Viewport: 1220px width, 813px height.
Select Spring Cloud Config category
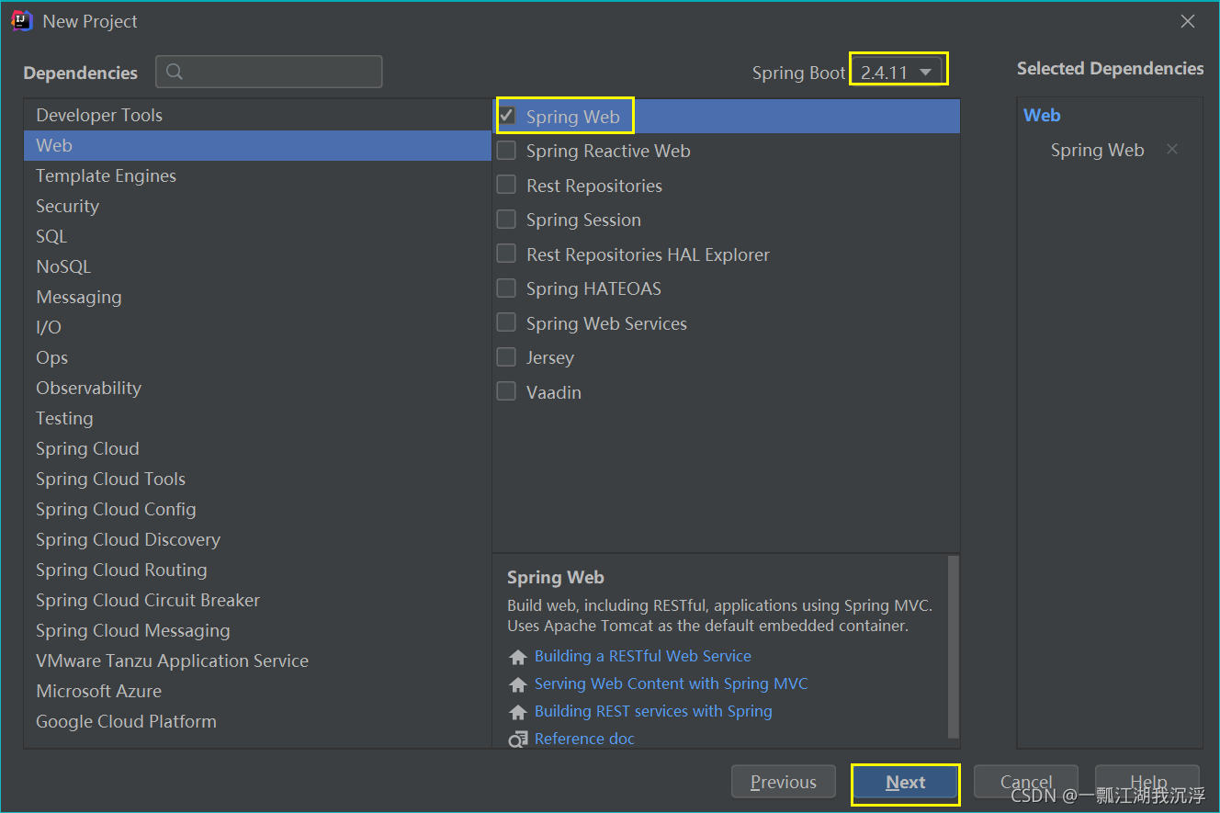point(257,509)
